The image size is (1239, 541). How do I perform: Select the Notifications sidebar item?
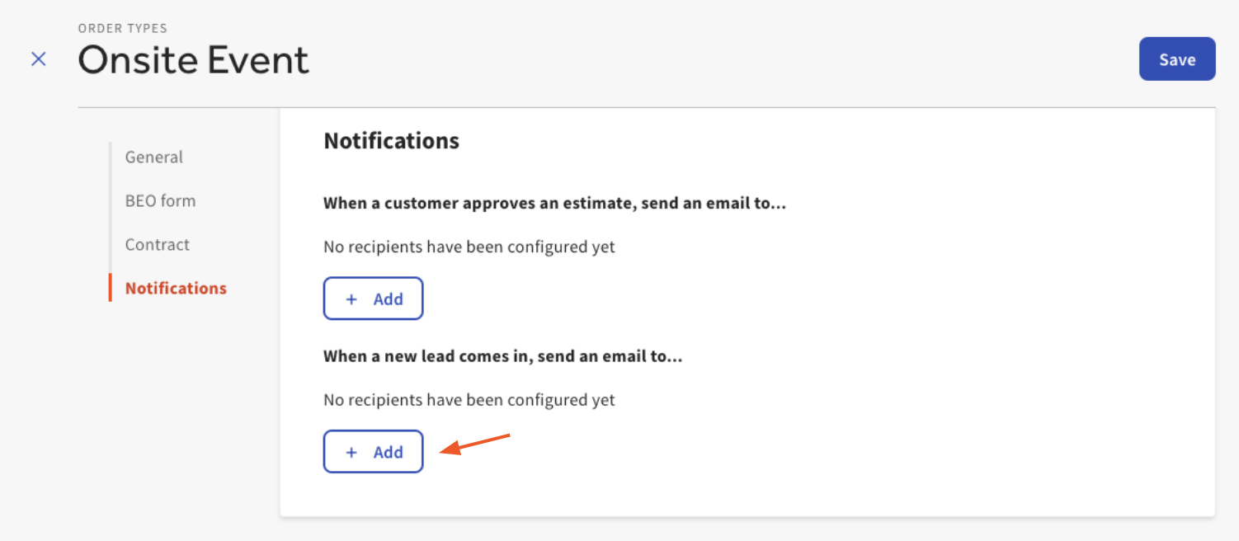click(x=176, y=288)
